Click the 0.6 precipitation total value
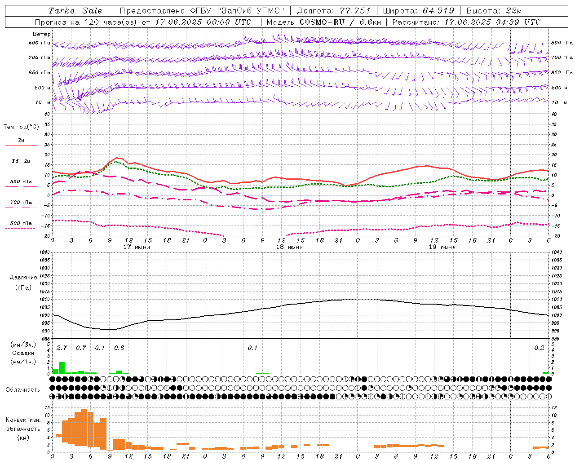Viewport: 575px width, 460px height. (119, 348)
